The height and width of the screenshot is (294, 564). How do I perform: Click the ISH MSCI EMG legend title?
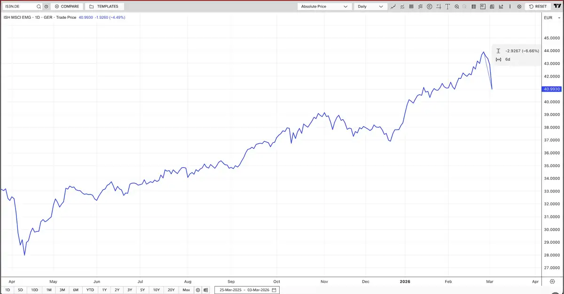coord(17,17)
